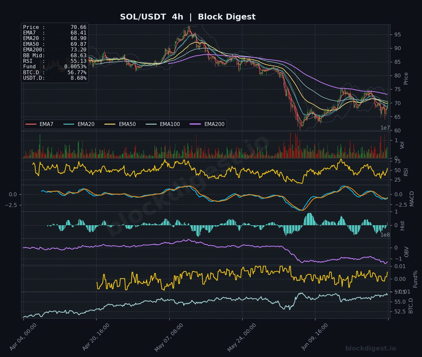Click the 85 price tick label
The image size is (422, 357).
[398, 62]
